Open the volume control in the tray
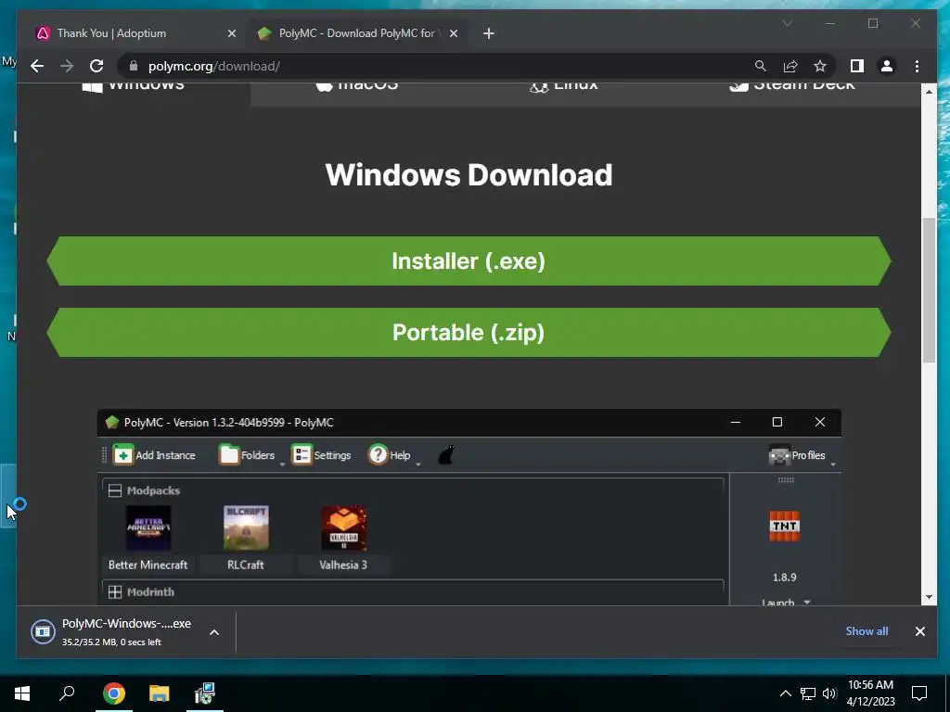Viewport: 950px width, 712px height. point(829,693)
